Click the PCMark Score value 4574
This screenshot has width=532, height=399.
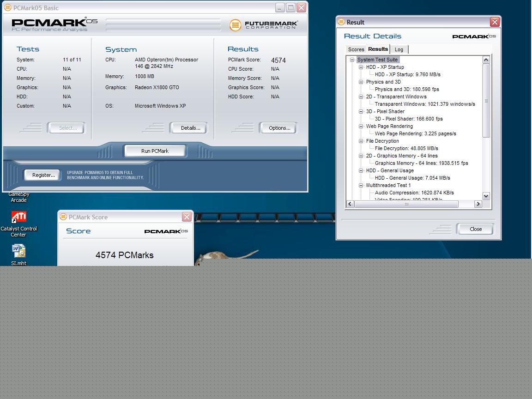tap(278, 60)
